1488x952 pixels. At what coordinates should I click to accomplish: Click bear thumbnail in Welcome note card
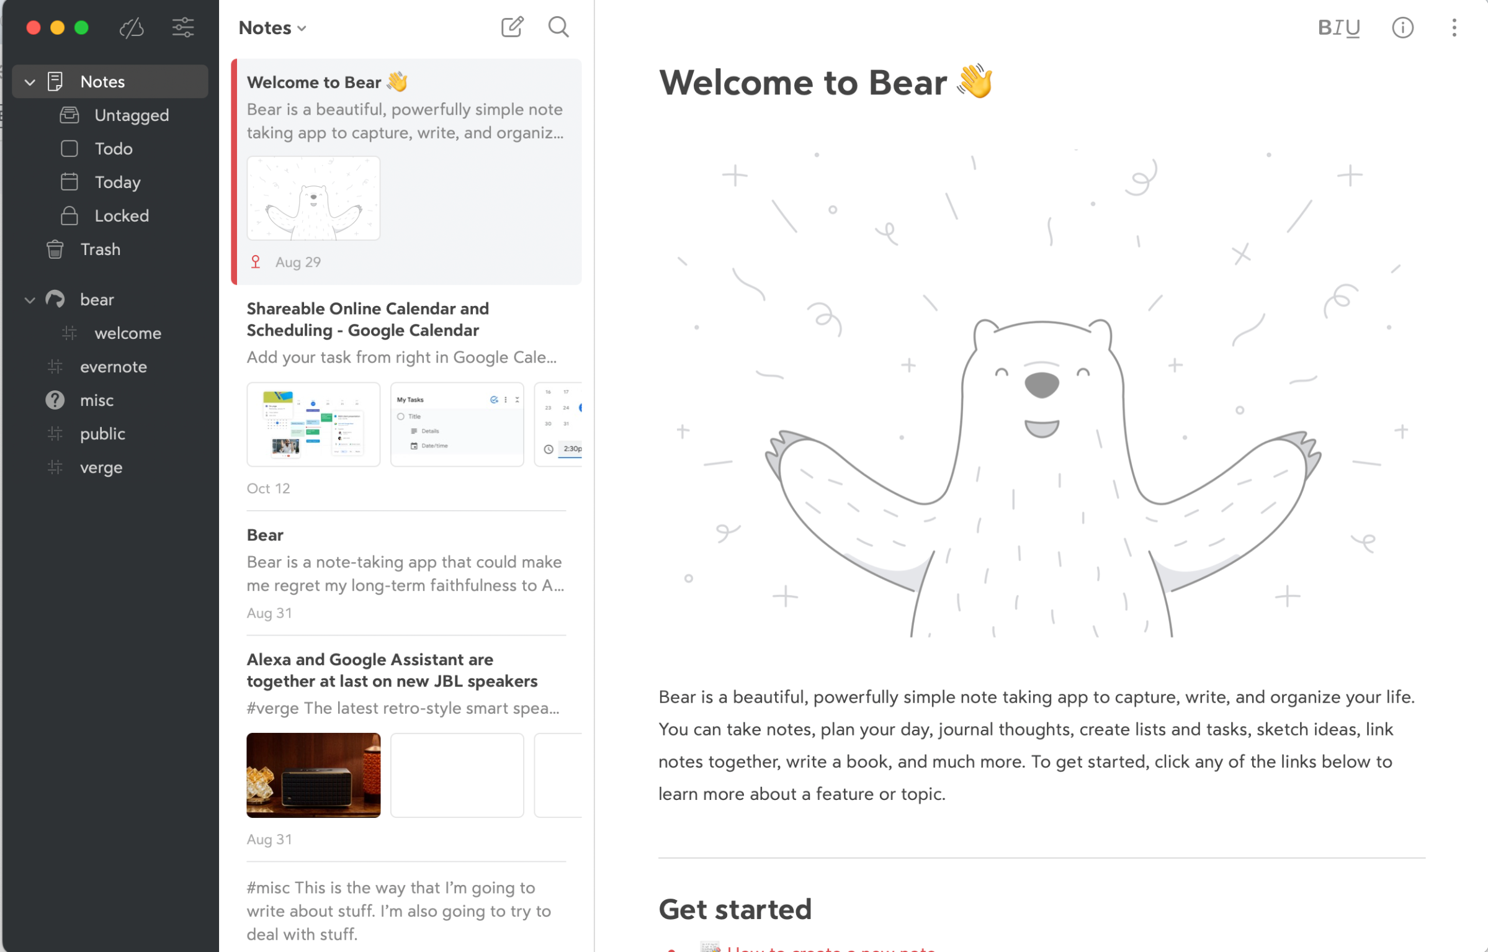pyautogui.click(x=313, y=198)
